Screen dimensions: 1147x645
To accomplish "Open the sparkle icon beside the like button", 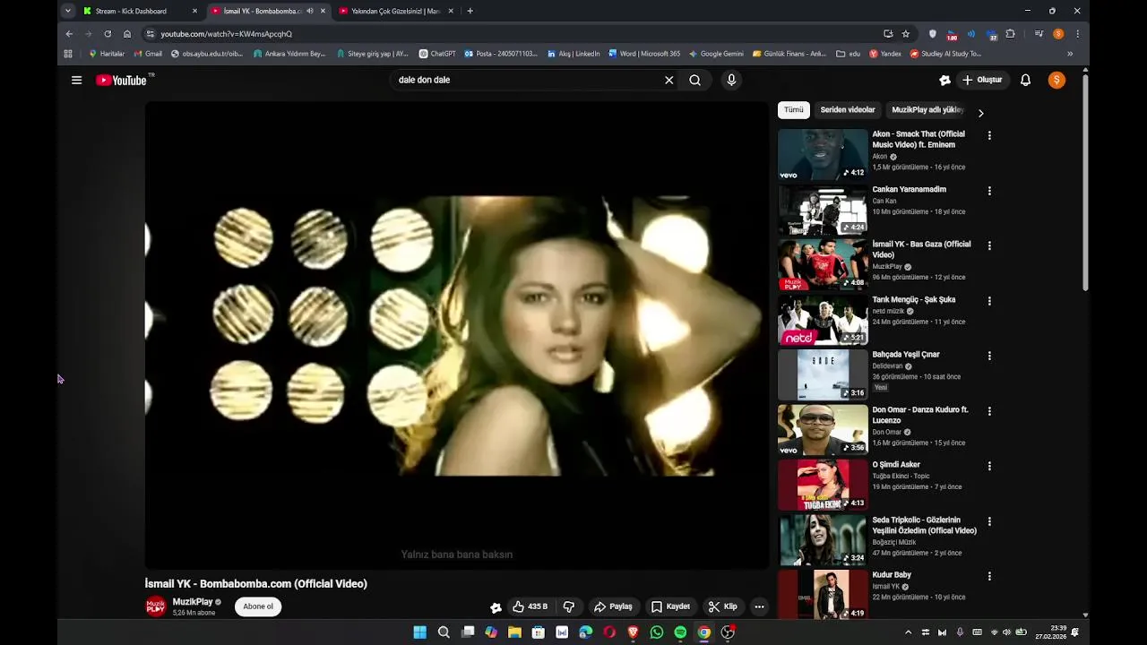I will (496, 606).
